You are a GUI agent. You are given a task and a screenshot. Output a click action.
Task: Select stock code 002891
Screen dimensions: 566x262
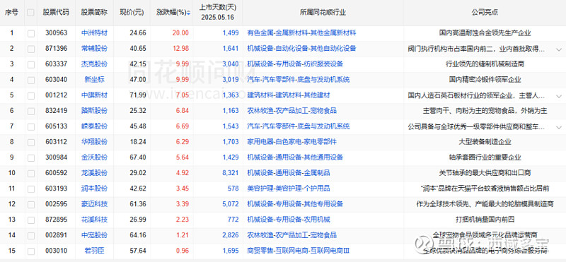(x=57, y=235)
